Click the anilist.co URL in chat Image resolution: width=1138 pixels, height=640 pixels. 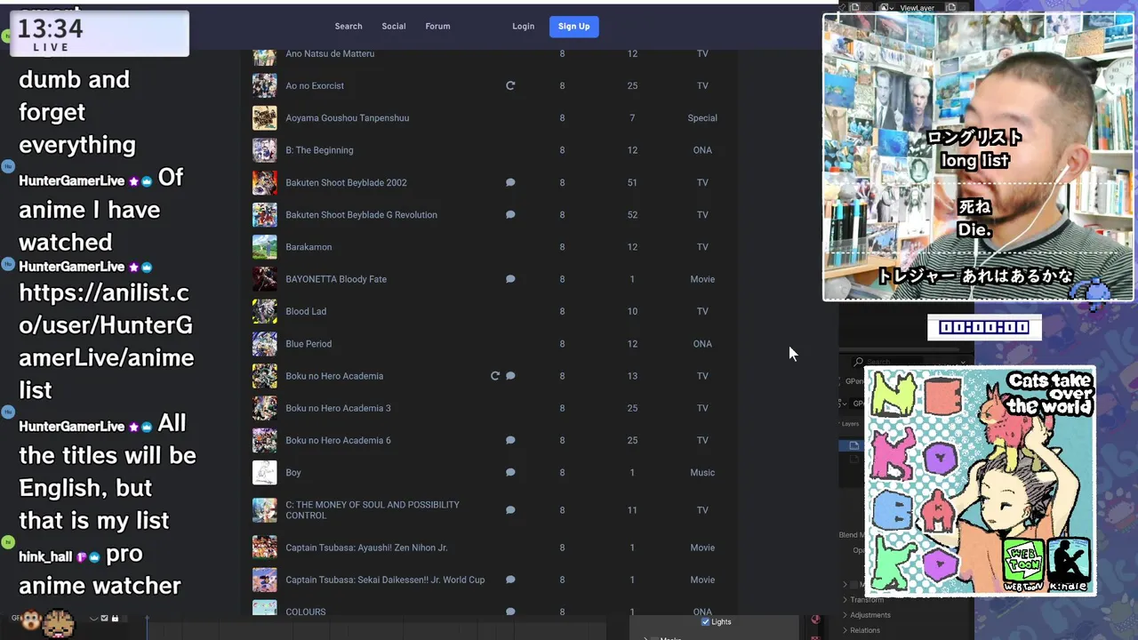click(x=107, y=341)
